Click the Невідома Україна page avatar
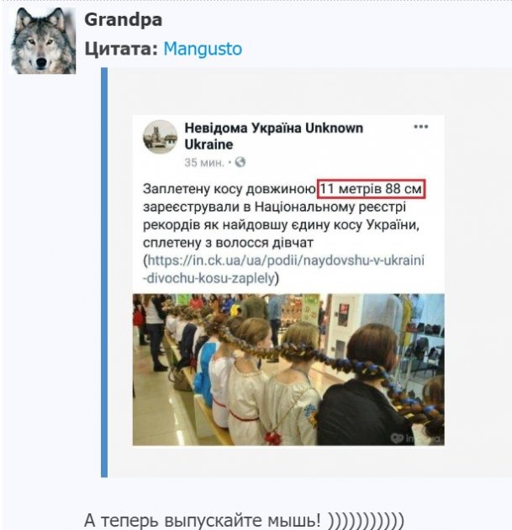The height and width of the screenshot is (530, 512). pyautogui.click(x=160, y=137)
